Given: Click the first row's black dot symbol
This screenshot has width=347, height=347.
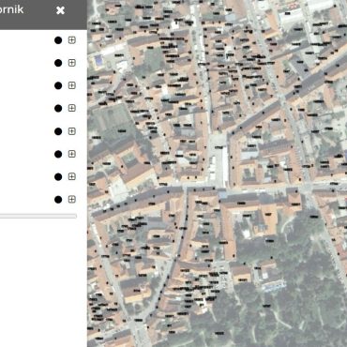Looking at the screenshot, I should pyautogui.click(x=58, y=40).
